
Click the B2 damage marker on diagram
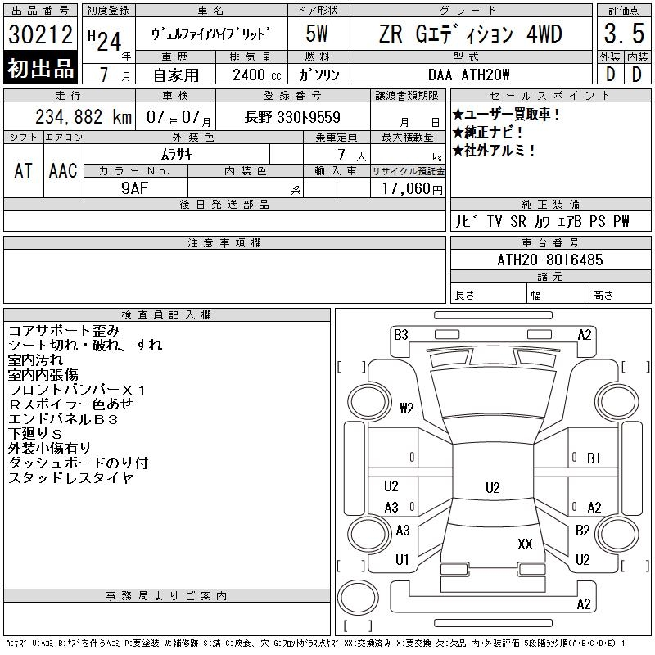pyautogui.click(x=583, y=531)
